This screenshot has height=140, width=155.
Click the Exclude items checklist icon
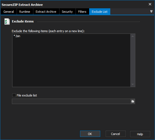pos(7,21)
